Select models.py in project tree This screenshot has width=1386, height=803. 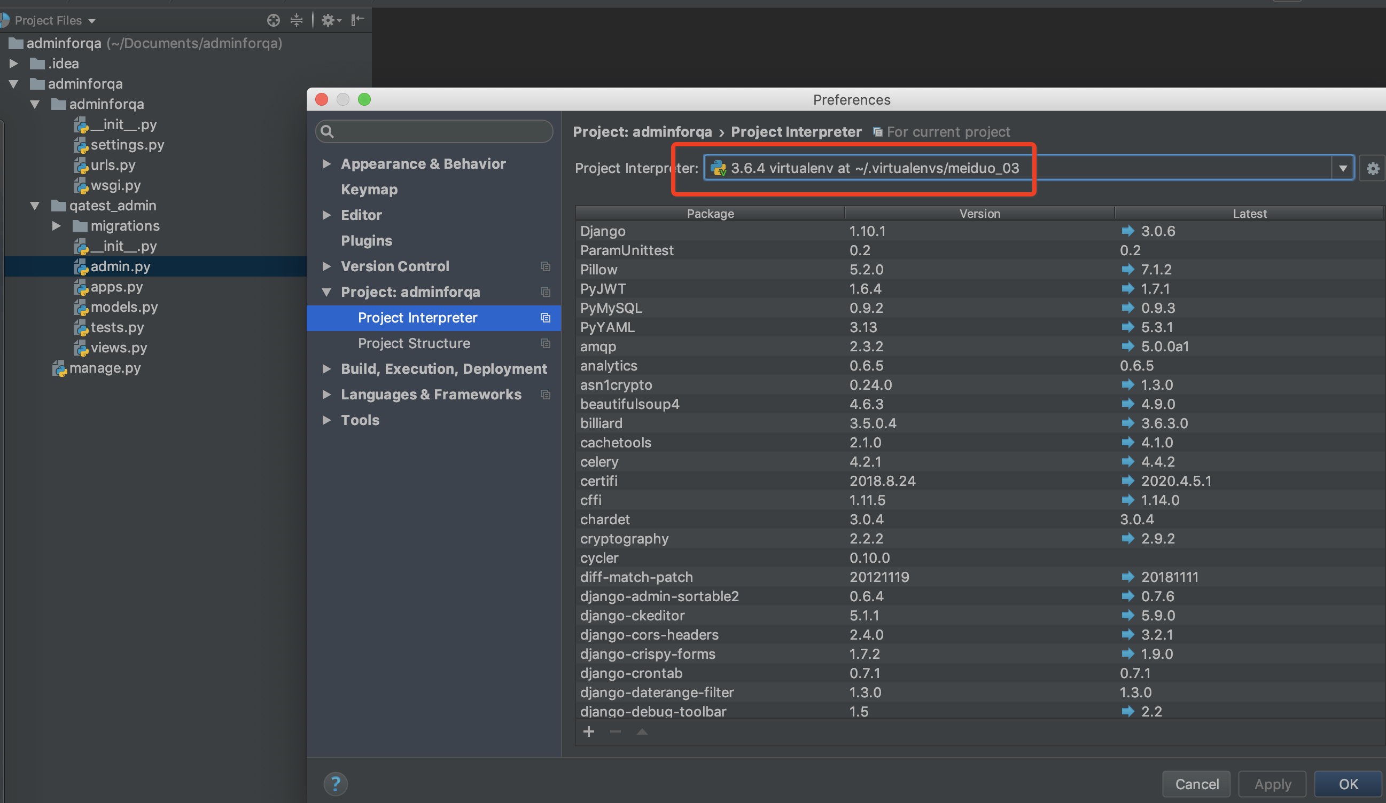(124, 306)
